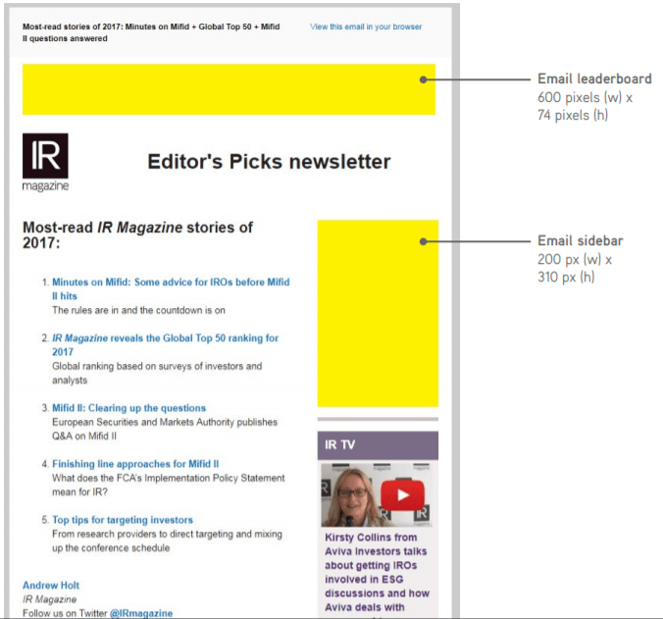Click the email subject line 'Most-read stories of 2017'

tap(151, 32)
